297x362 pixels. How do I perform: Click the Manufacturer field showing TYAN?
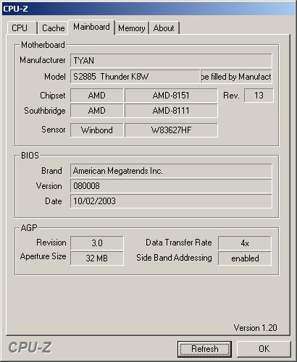(x=171, y=60)
